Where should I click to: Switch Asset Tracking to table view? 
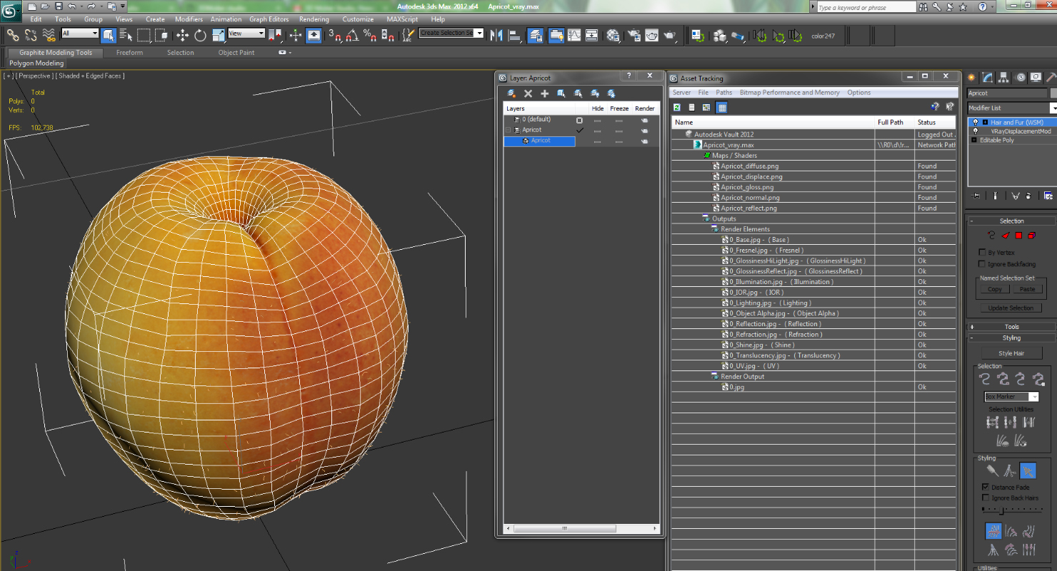click(722, 107)
